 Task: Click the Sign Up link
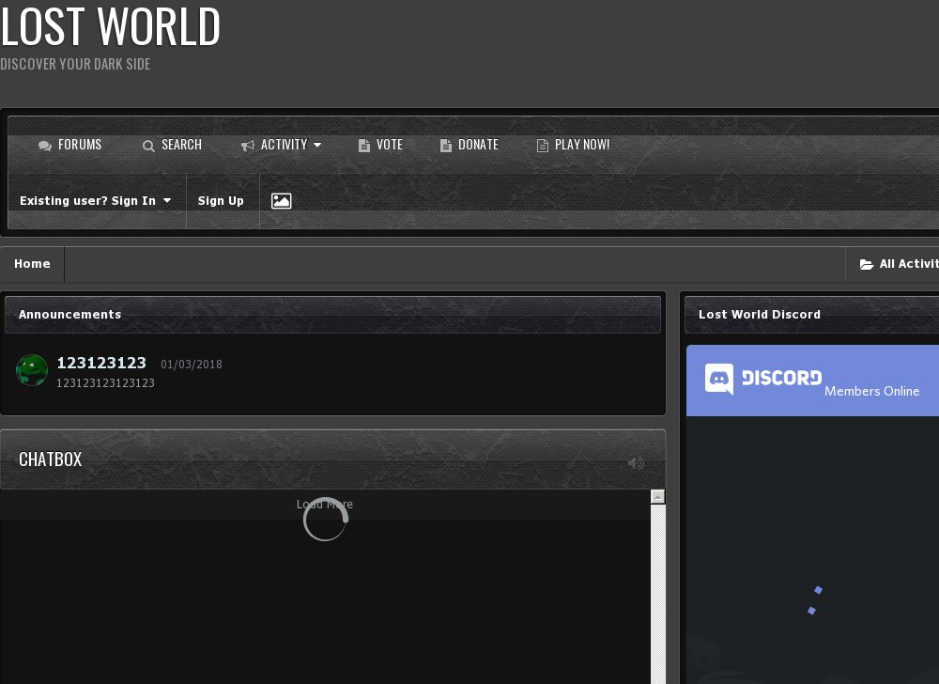(221, 201)
